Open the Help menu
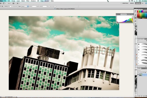 coord(52,1)
